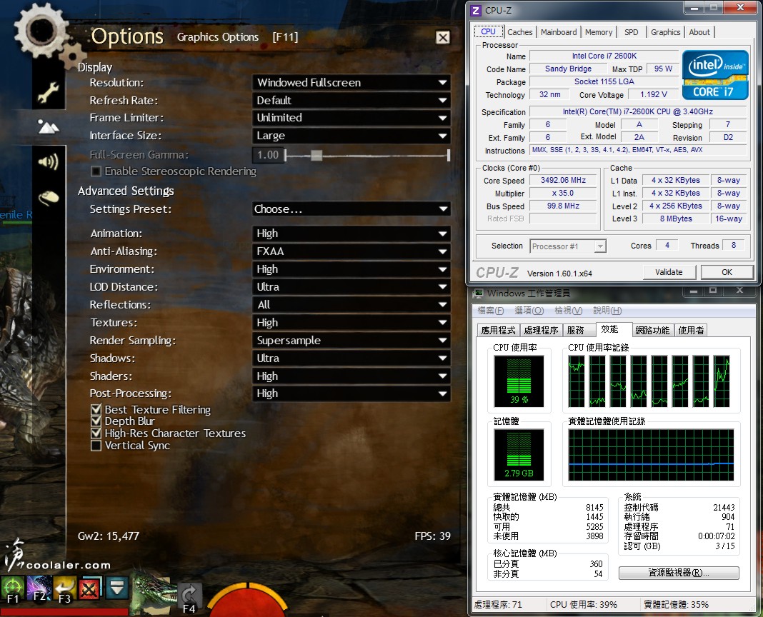763x617 pixels.
Task: Switch to CPU-Z SPD tab
Action: pyautogui.click(x=631, y=32)
